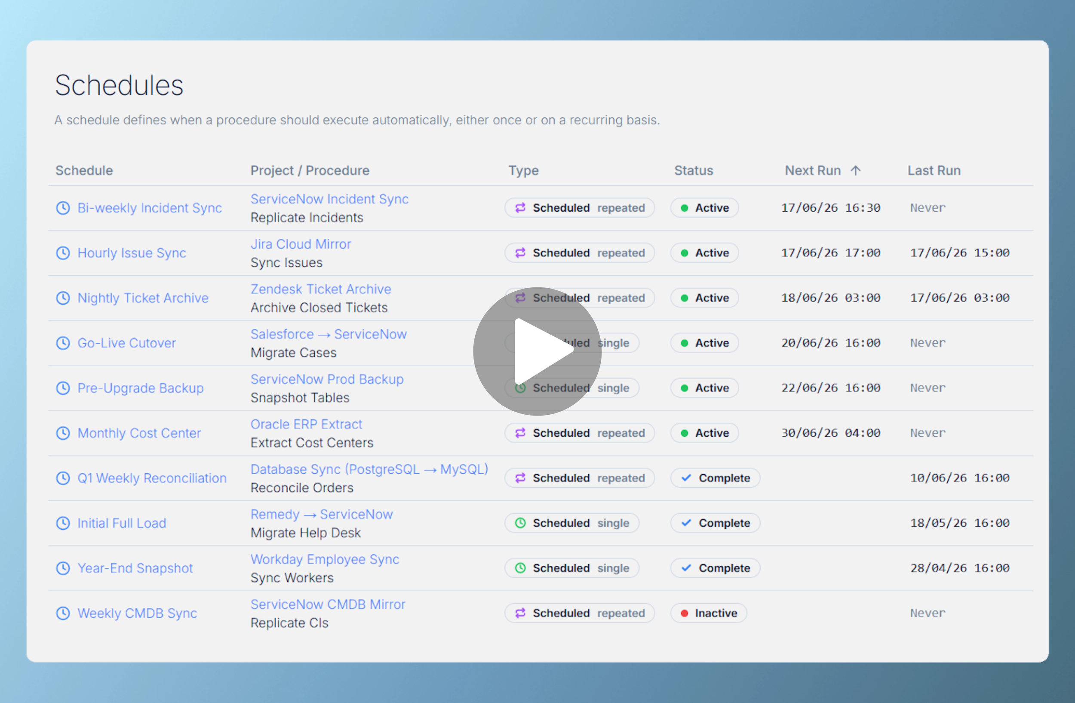Click procedure text Replicate CIs
The width and height of the screenshot is (1075, 703).
289,623
